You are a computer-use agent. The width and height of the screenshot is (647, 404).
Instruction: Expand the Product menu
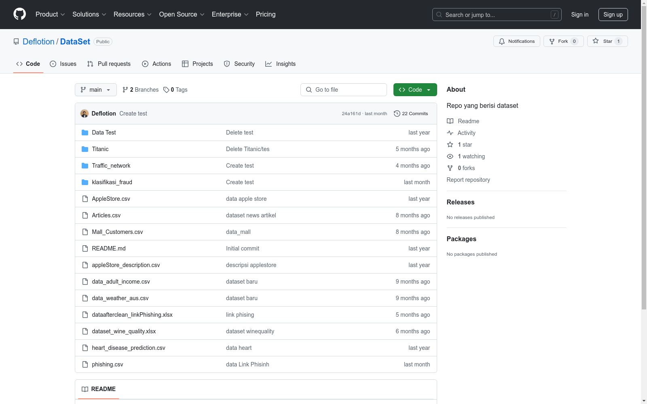(50, 15)
